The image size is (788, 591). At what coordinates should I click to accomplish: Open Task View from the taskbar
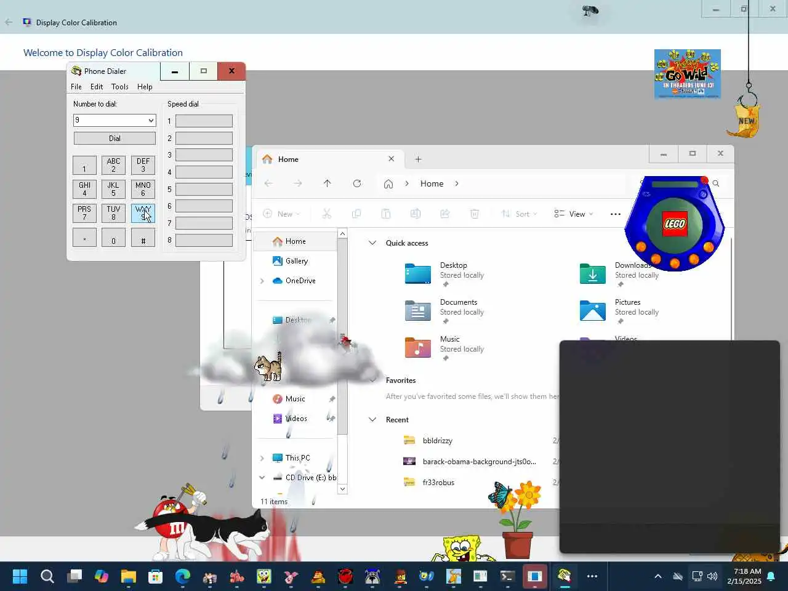(74, 576)
